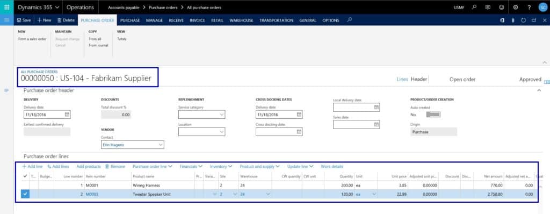Expand the Inventory menu
Screen dimensions: 550x214
coord(221,166)
